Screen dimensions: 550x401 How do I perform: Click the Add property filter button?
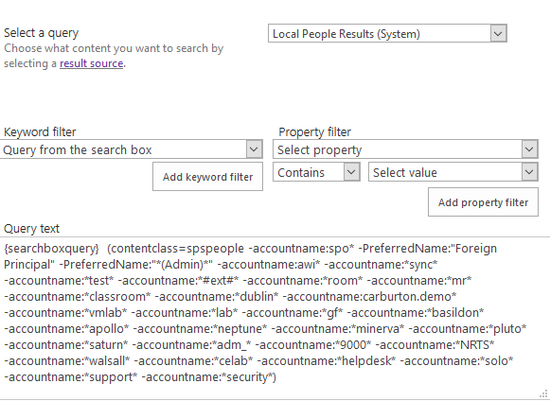483,202
